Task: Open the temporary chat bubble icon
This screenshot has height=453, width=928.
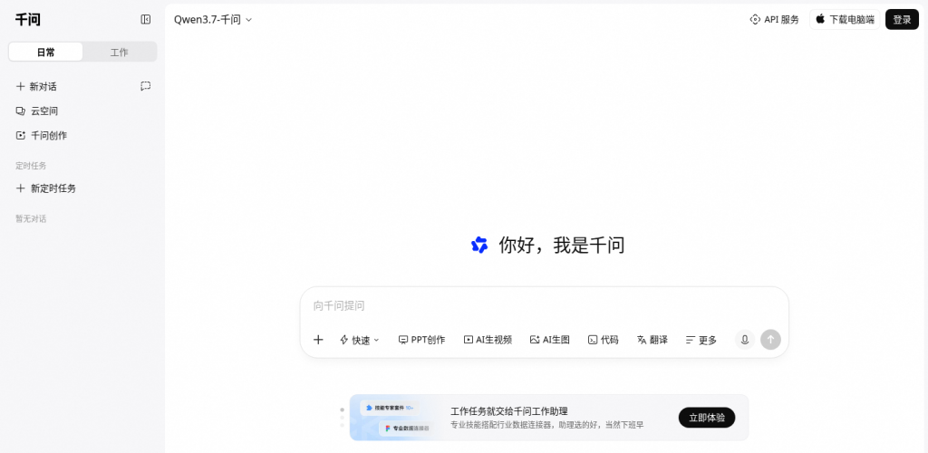Action: pyautogui.click(x=146, y=86)
